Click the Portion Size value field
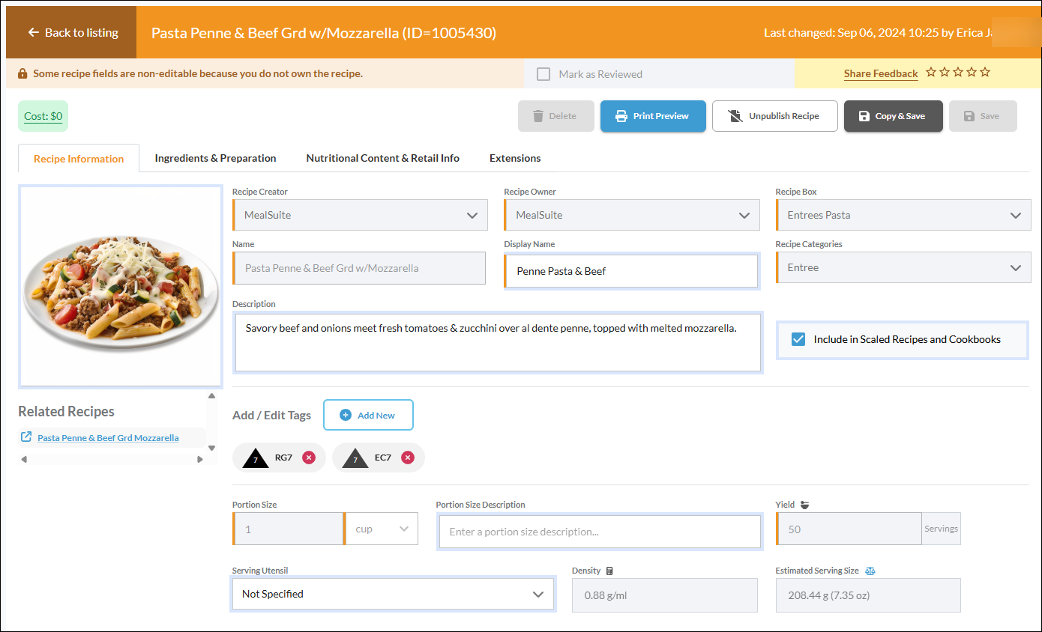Viewport: 1042px width, 632px height. click(288, 529)
